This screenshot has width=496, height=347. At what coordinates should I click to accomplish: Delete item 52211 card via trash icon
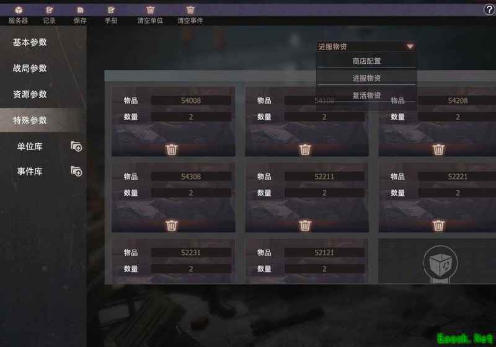[305, 226]
